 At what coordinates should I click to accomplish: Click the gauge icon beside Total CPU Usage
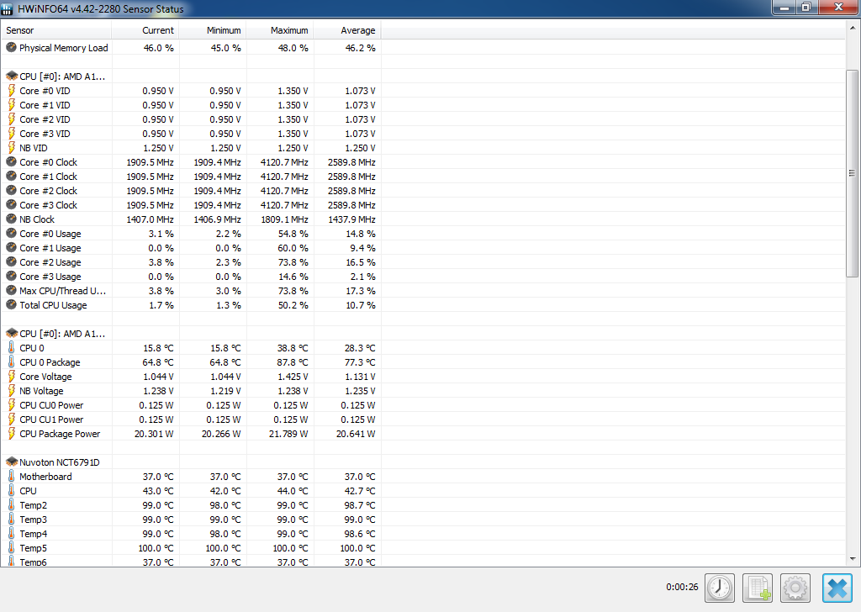(x=11, y=304)
